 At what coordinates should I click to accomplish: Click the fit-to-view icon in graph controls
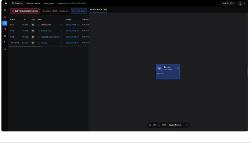pyautogui.click(x=150, y=125)
